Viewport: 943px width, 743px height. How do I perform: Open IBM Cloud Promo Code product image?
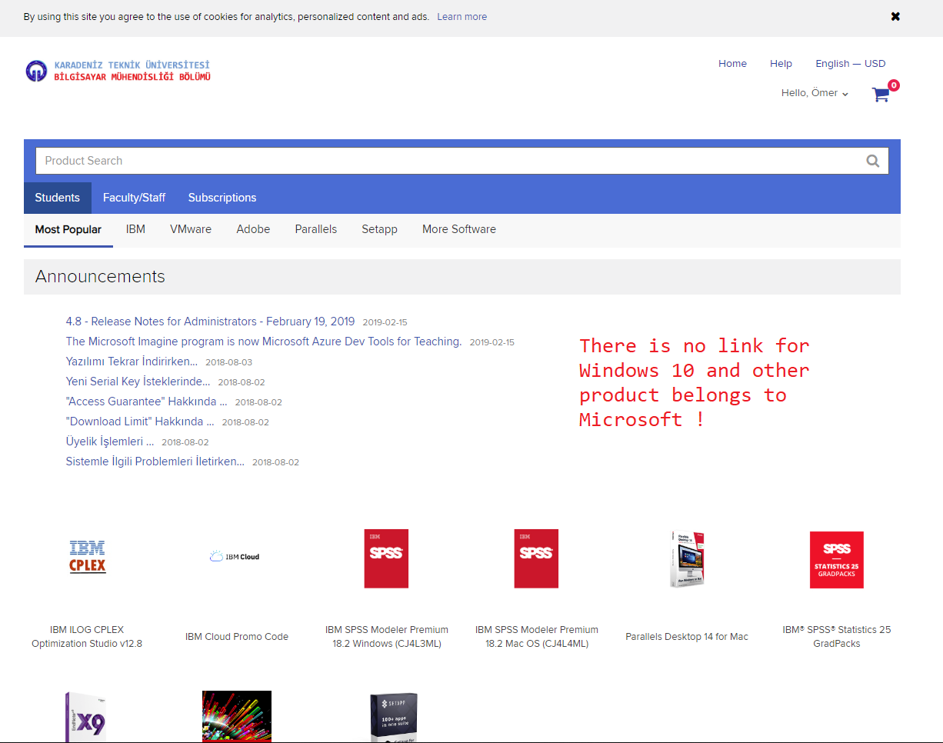click(x=235, y=557)
